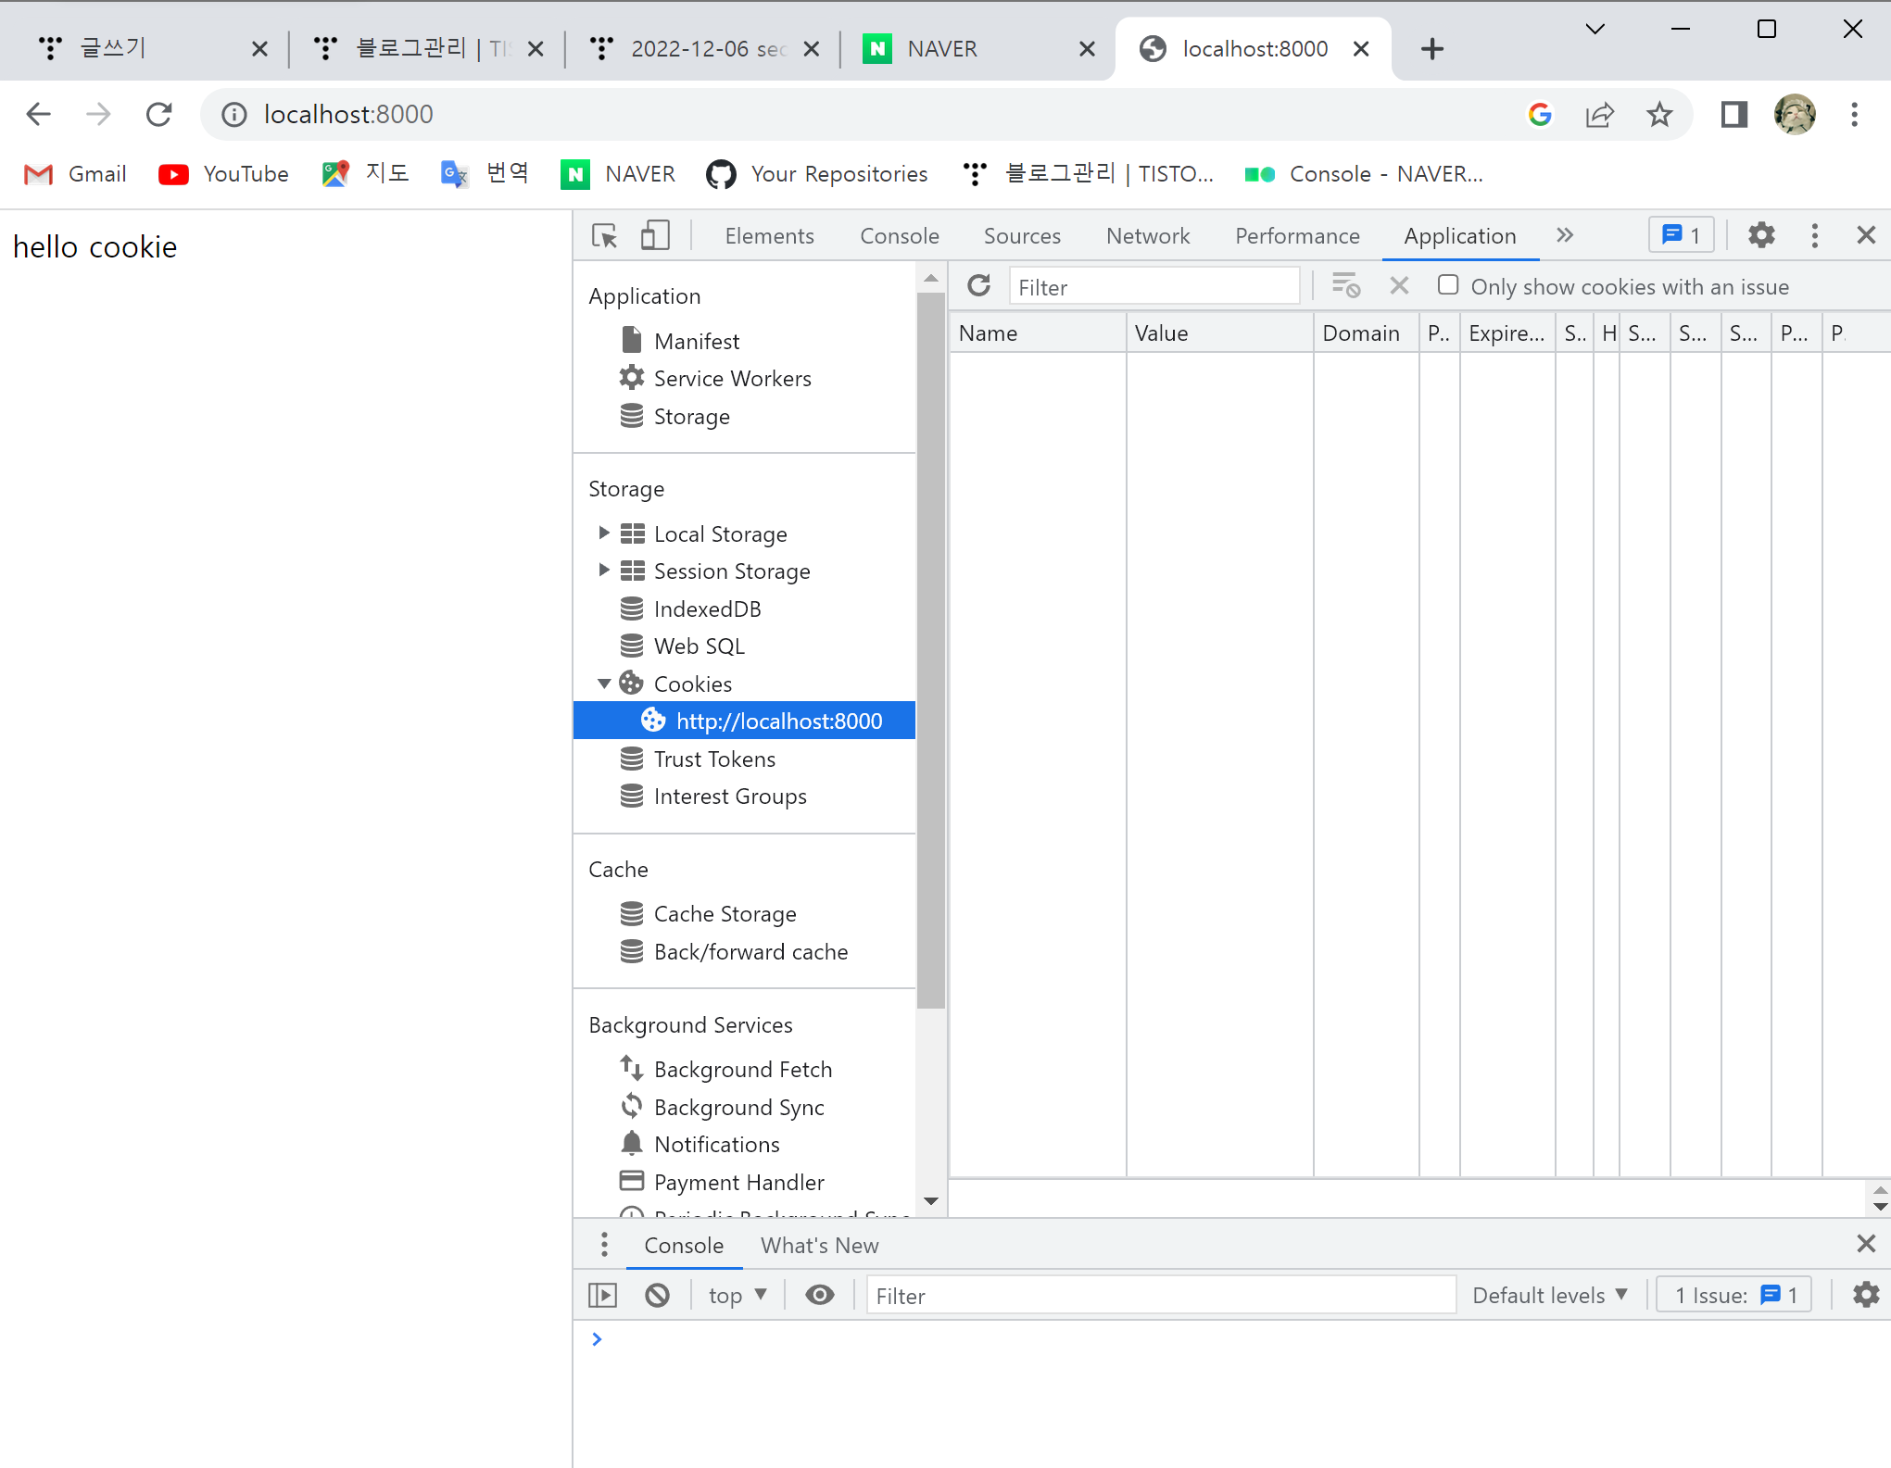1891x1468 pixels.
Task: Open console settings gear icon
Action: pyautogui.click(x=1865, y=1295)
